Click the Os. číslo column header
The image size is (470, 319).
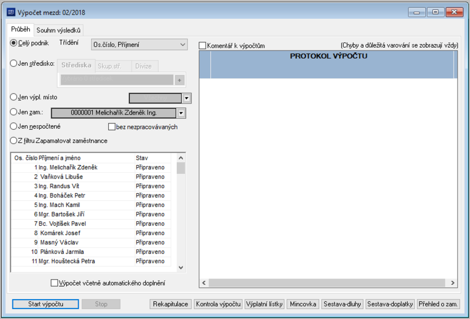click(25, 158)
